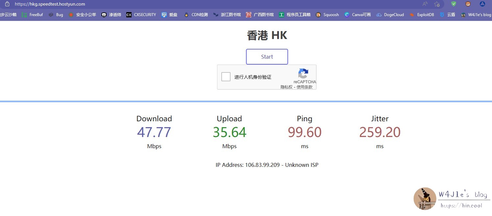Tick the 进行人机身份验证 verification checkbox
This screenshot has height=216, width=492.
pyautogui.click(x=226, y=76)
